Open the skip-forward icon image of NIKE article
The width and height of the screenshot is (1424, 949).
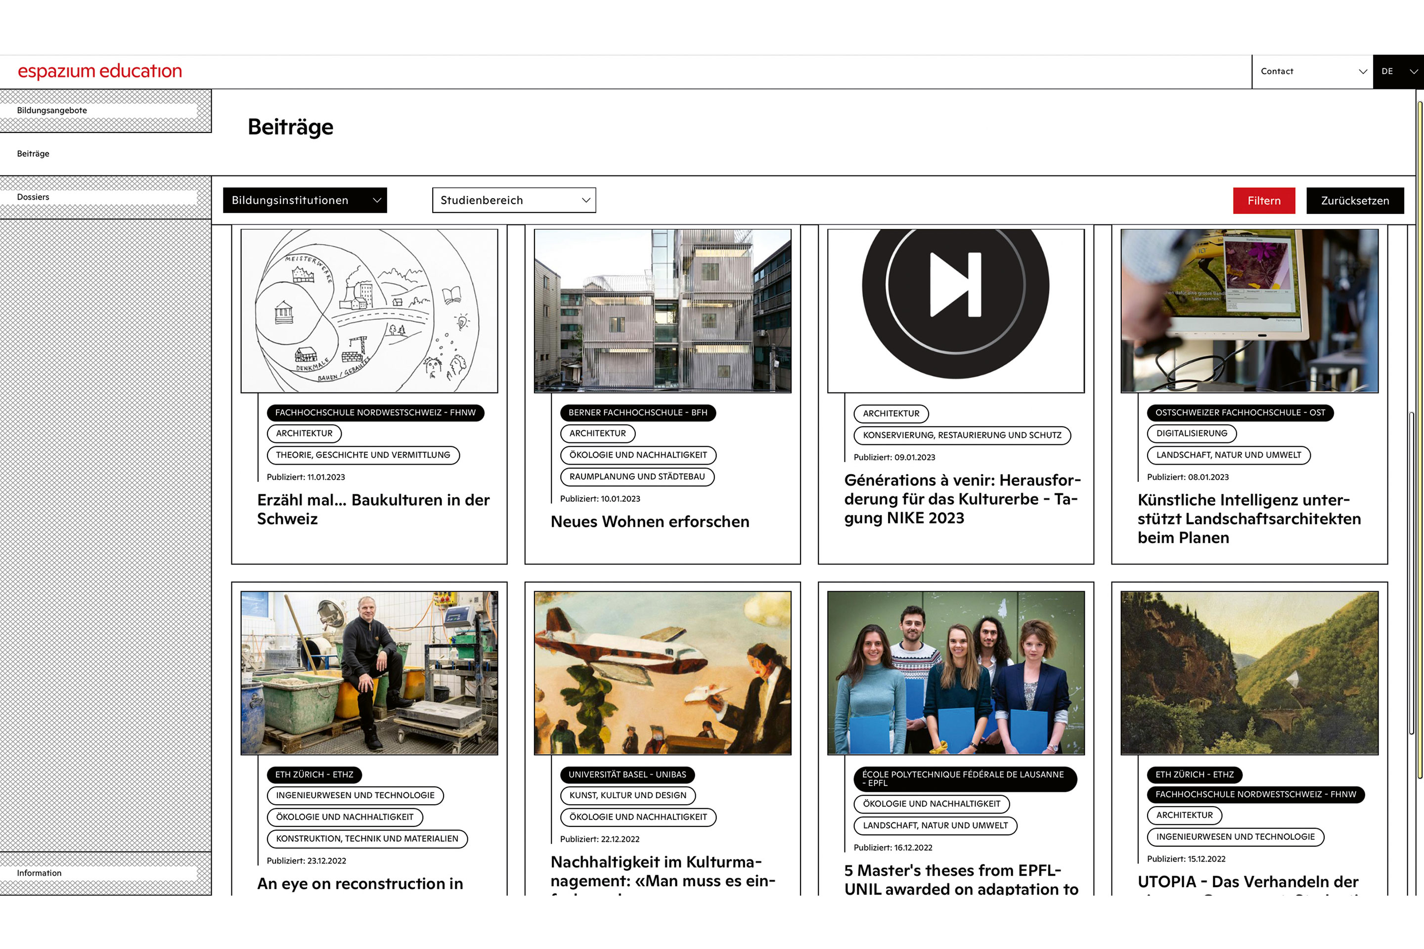point(956,310)
